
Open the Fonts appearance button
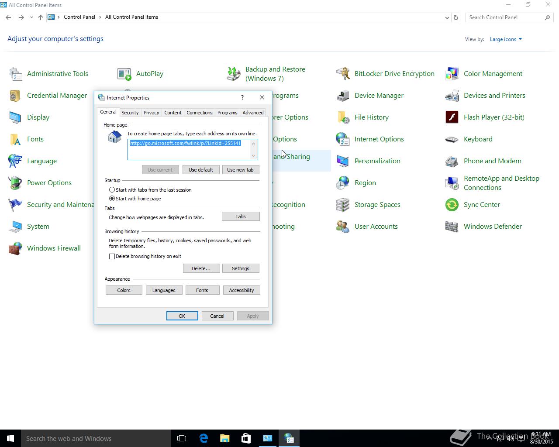point(202,290)
